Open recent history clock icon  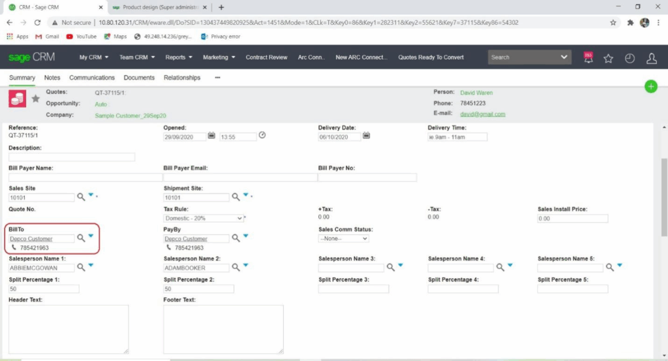tap(630, 58)
